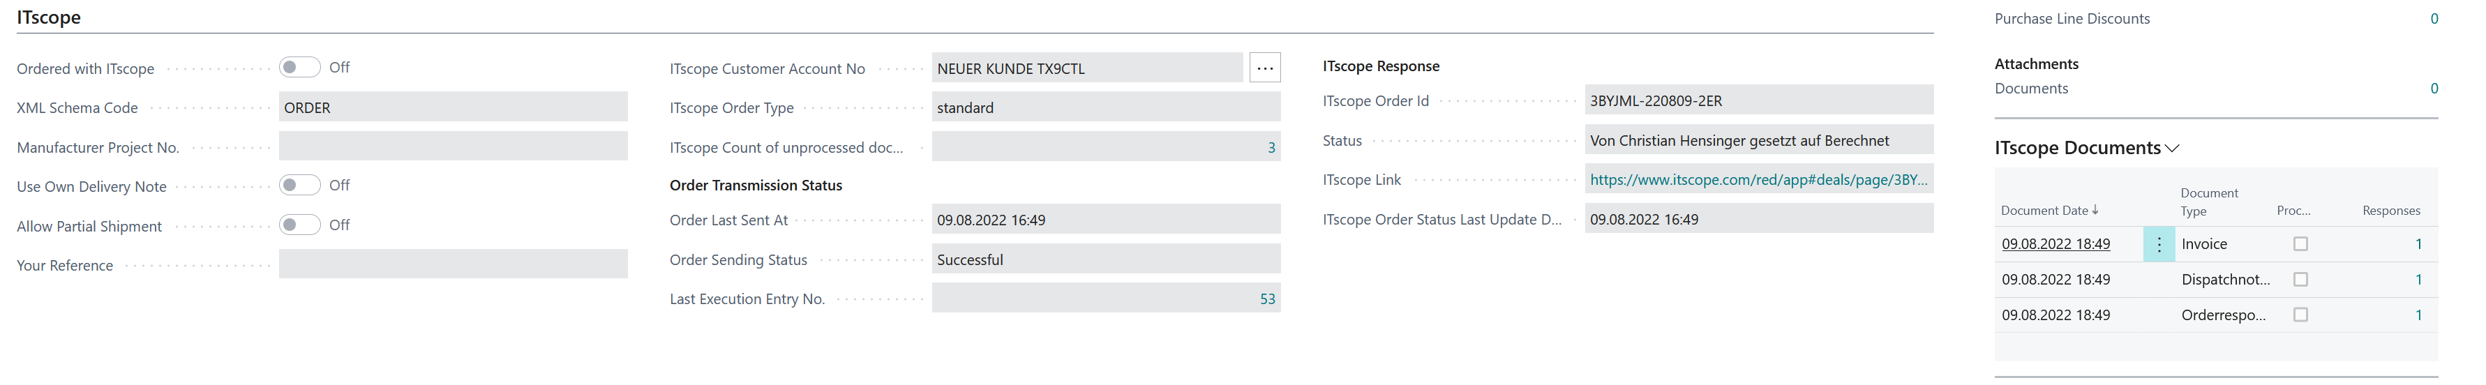Check Processed box for Invoice row
Image resolution: width=2486 pixels, height=385 pixels.
coord(2300,244)
